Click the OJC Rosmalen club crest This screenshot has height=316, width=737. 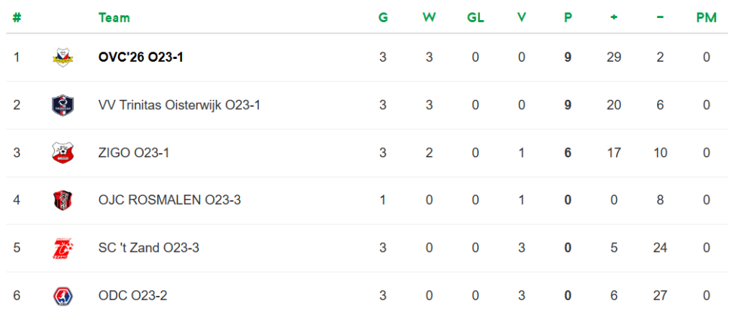point(63,200)
